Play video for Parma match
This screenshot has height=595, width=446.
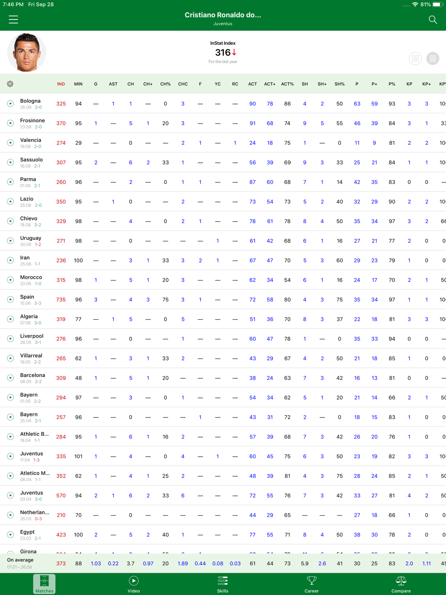(x=10, y=182)
